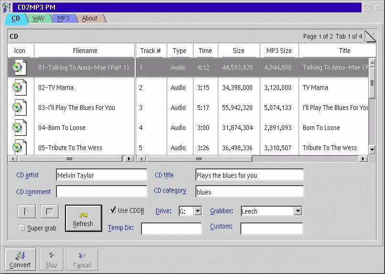Click the title cell Tribute To The Wess
The height and width of the screenshot is (274, 385).
click(330, 148)
